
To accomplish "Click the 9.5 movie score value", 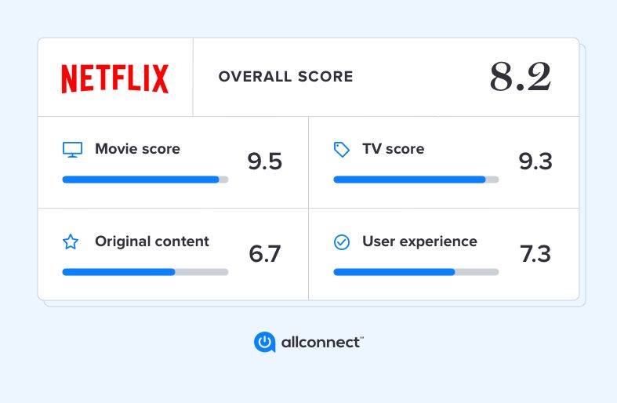I will [x=264, y=162].
